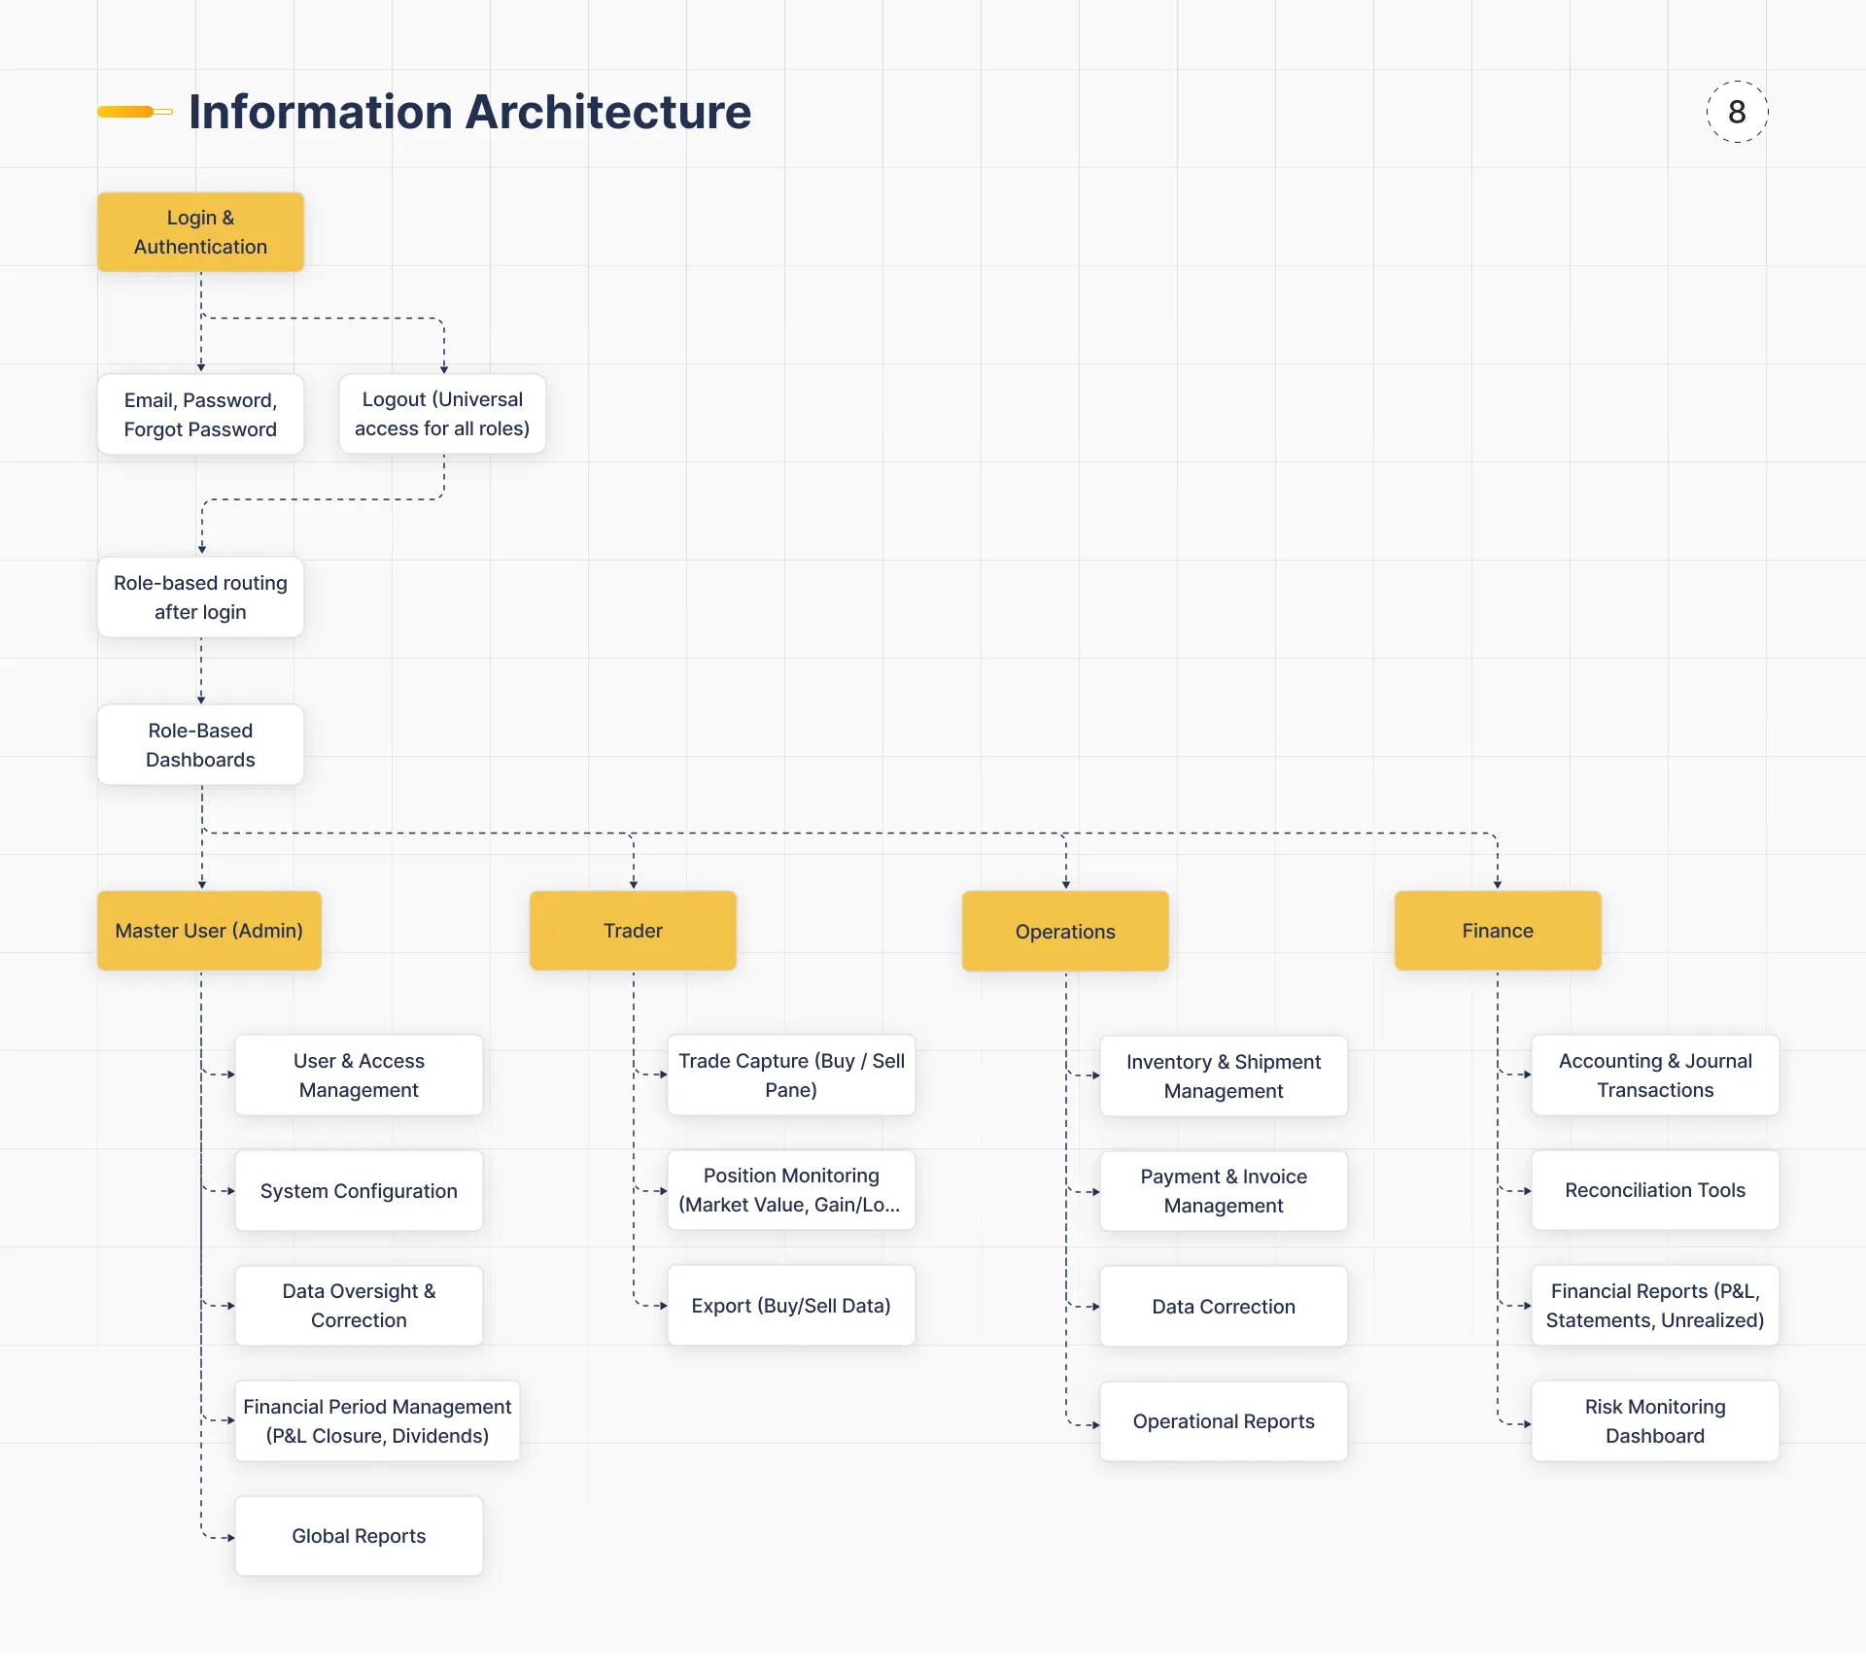1866x1672 pixels.
Task: Click the Global Reports box
Action: (x=359, y=1536)
